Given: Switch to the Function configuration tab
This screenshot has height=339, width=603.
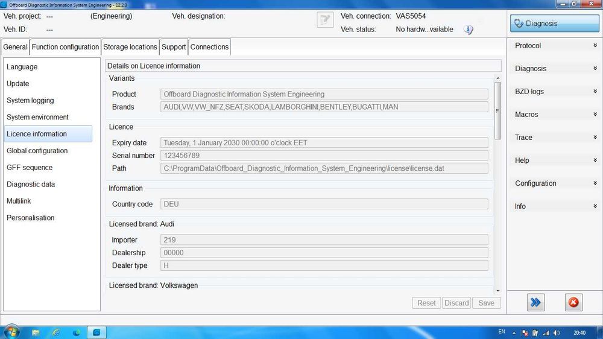Looking at the screenshot, I should pyautogui.click(x=65, y=47).
